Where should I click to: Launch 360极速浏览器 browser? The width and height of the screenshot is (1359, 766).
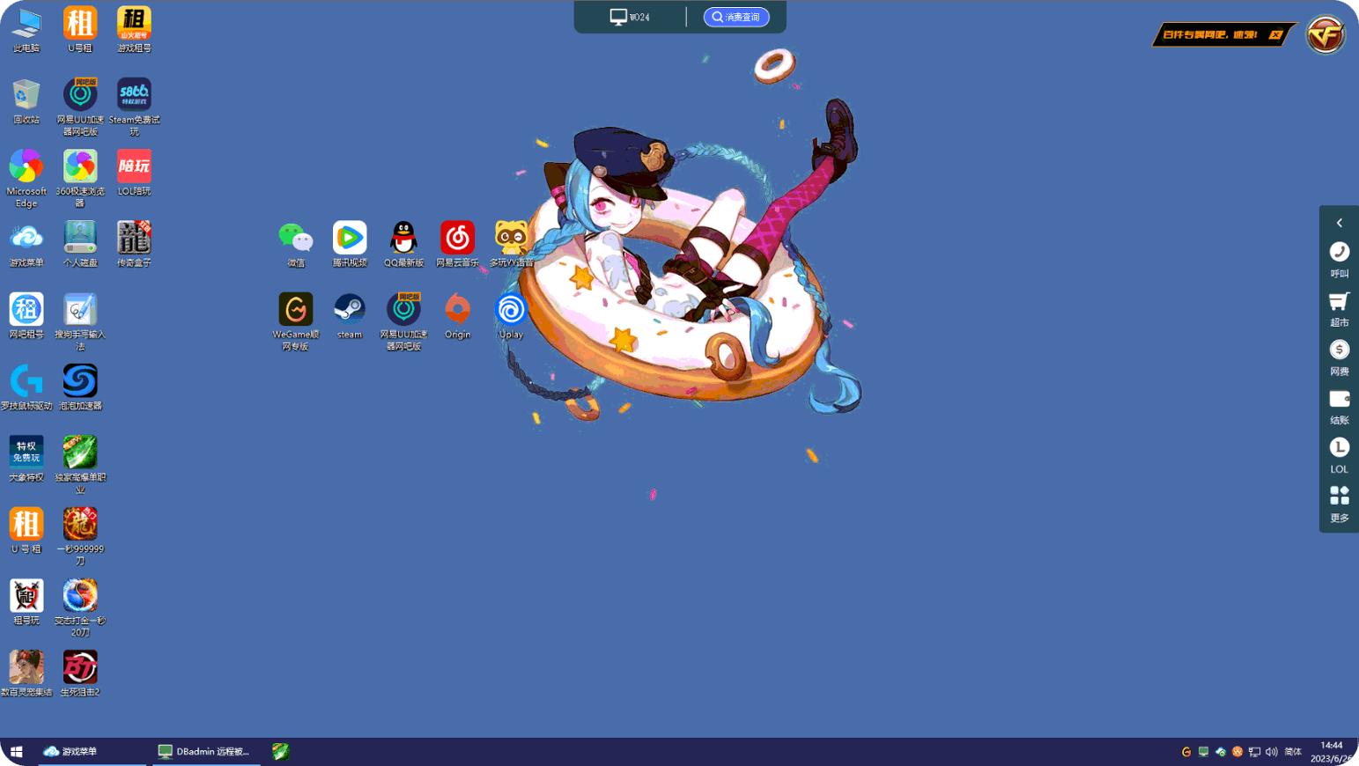[x=80, y=179]
